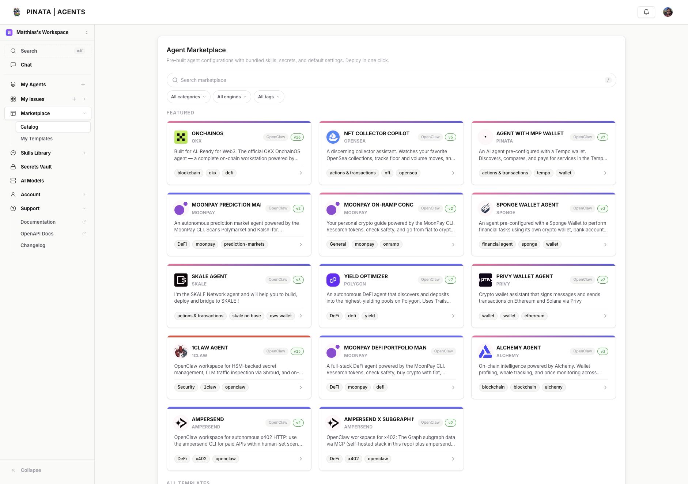Viewport: 688px width, 484px height.
Task: Expand the My Issues chevron
Action: [x=84, y=99]
